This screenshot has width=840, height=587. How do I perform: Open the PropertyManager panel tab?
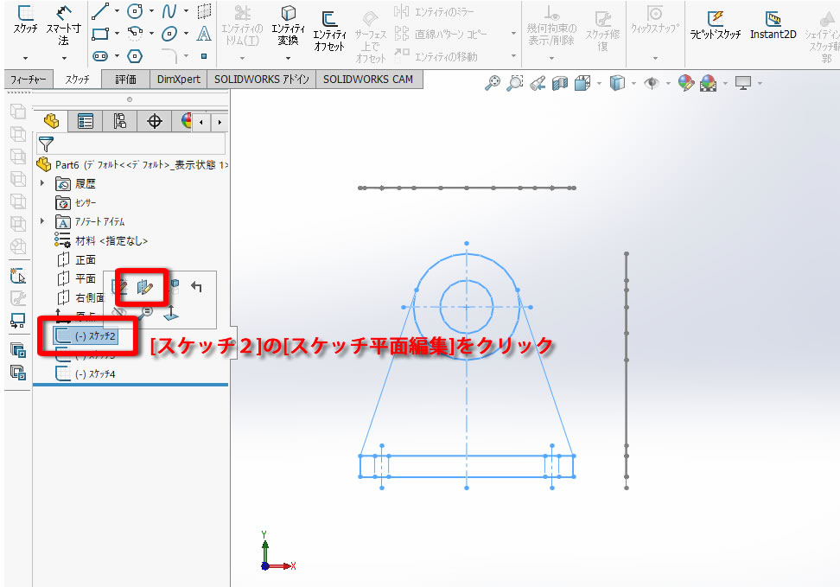86,121
